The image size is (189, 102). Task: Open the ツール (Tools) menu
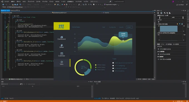63,2
